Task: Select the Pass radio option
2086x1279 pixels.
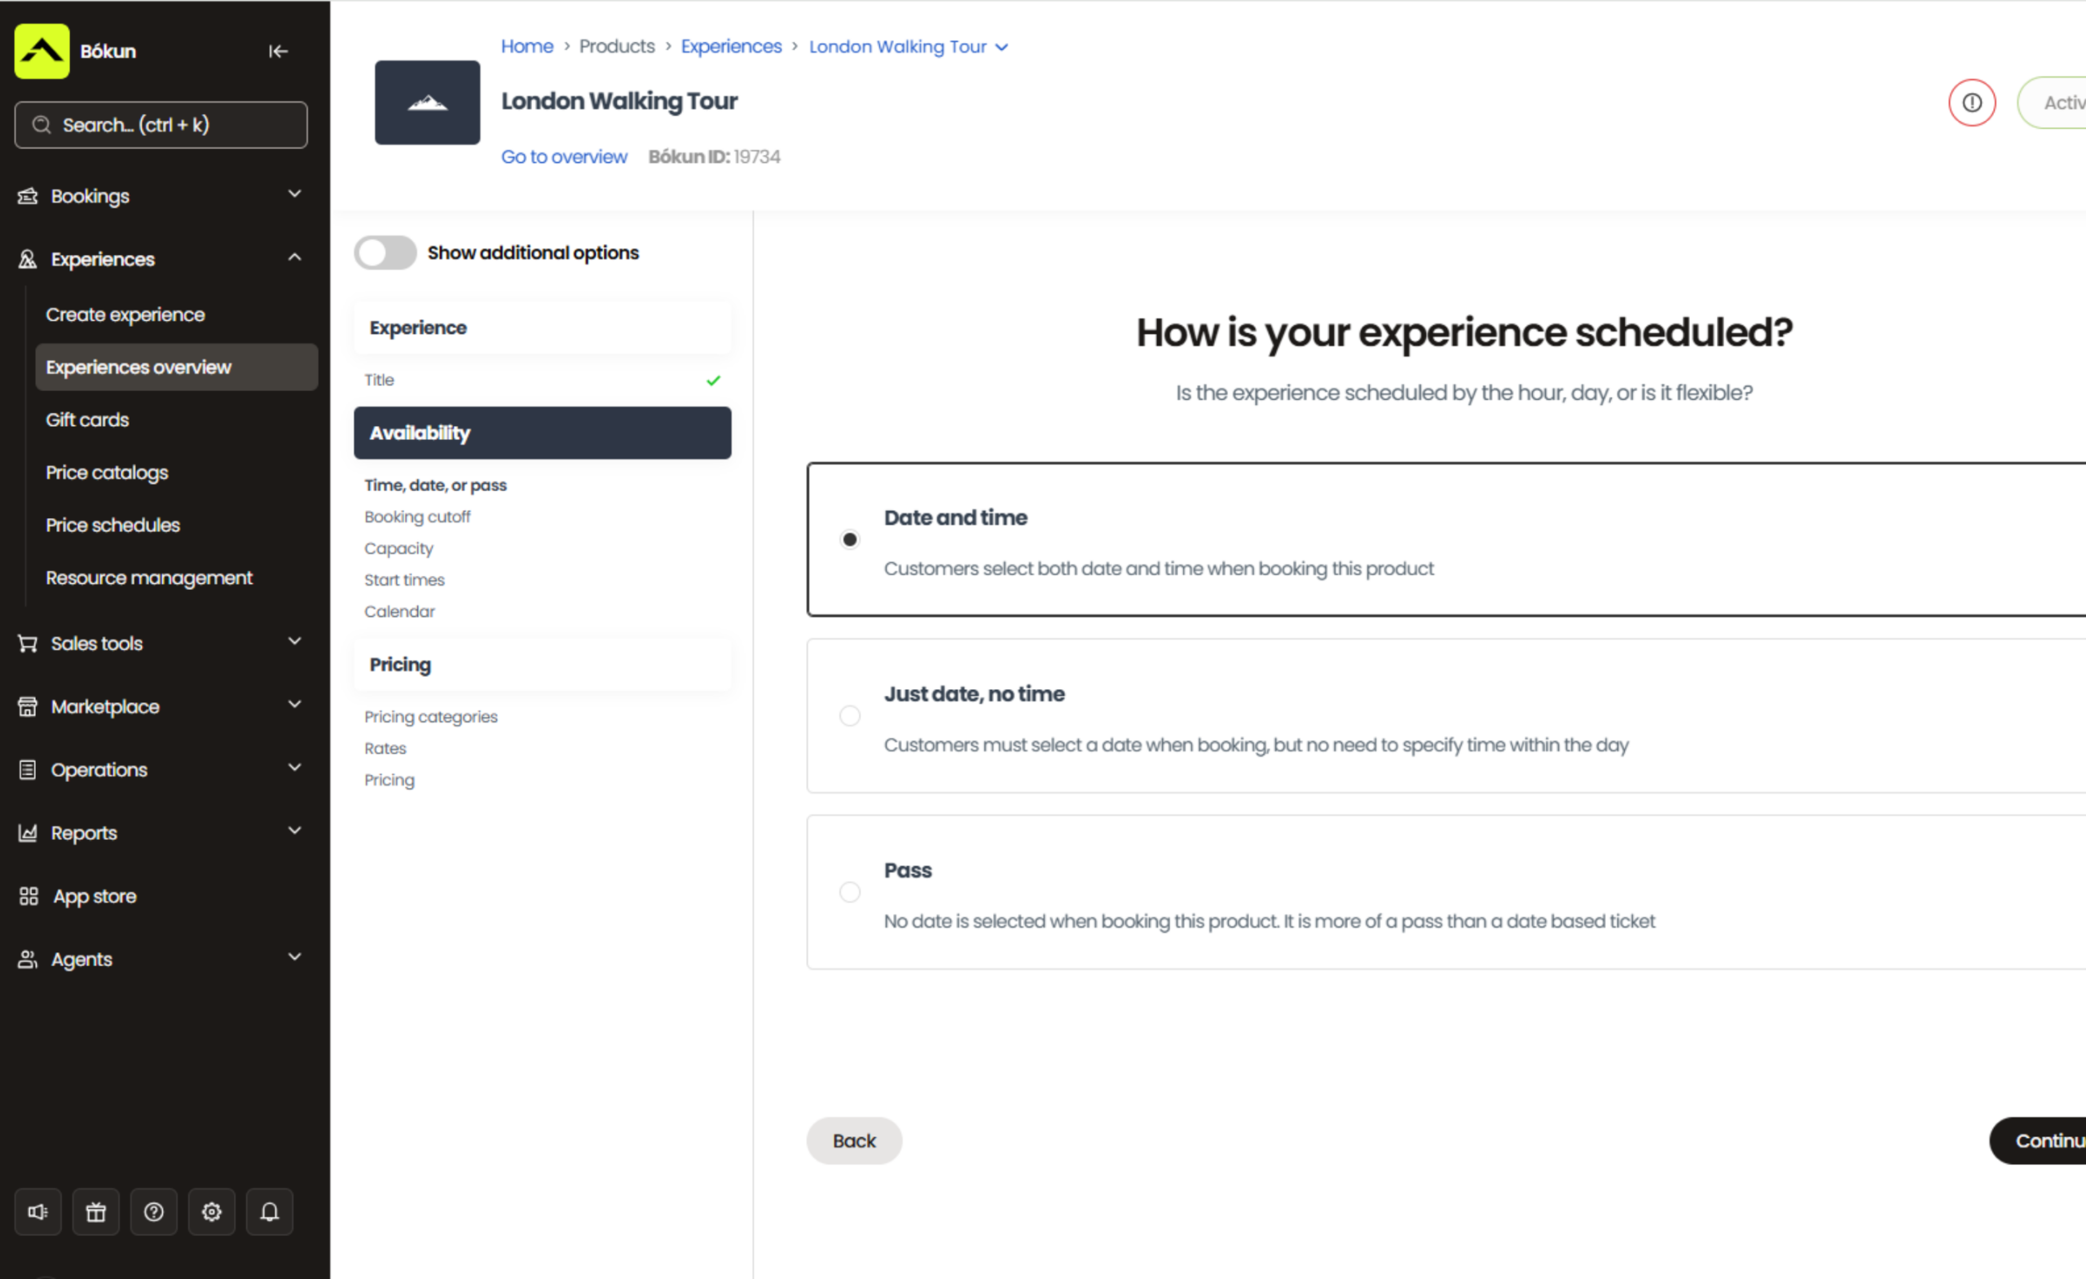Action: pos(849,892)
